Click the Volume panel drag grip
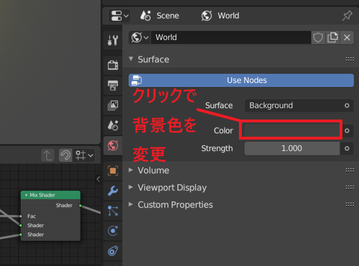This screenshot has width=359, height=266. pos(350,170)
